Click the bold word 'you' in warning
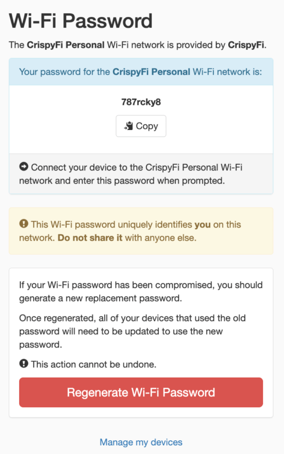Viewport: 284px width, 454px height. point(203,225)
